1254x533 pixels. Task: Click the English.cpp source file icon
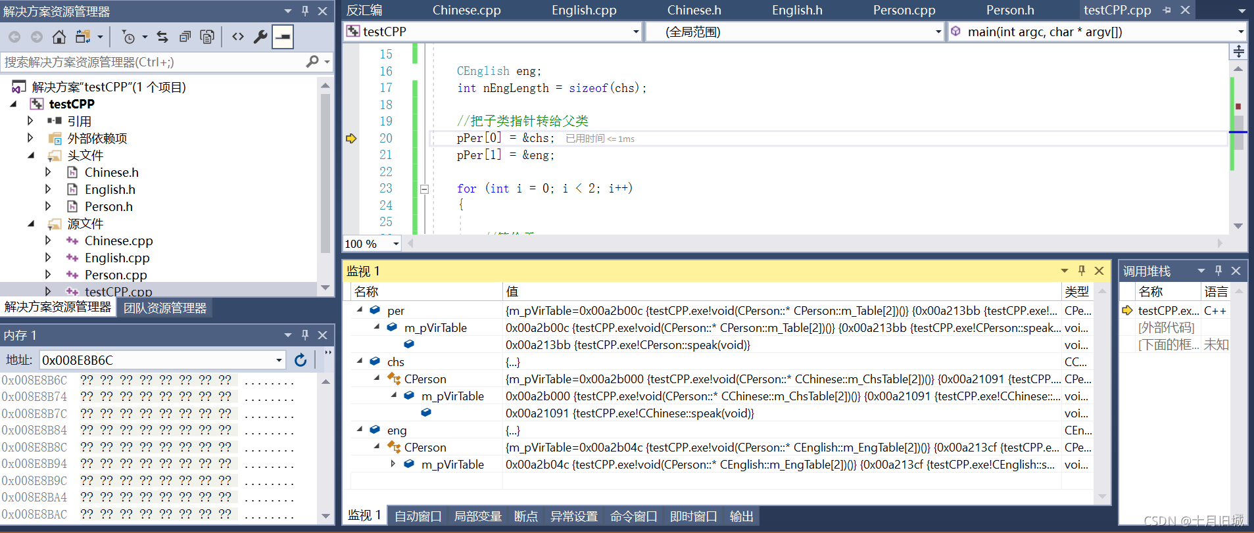click(72, 258)
